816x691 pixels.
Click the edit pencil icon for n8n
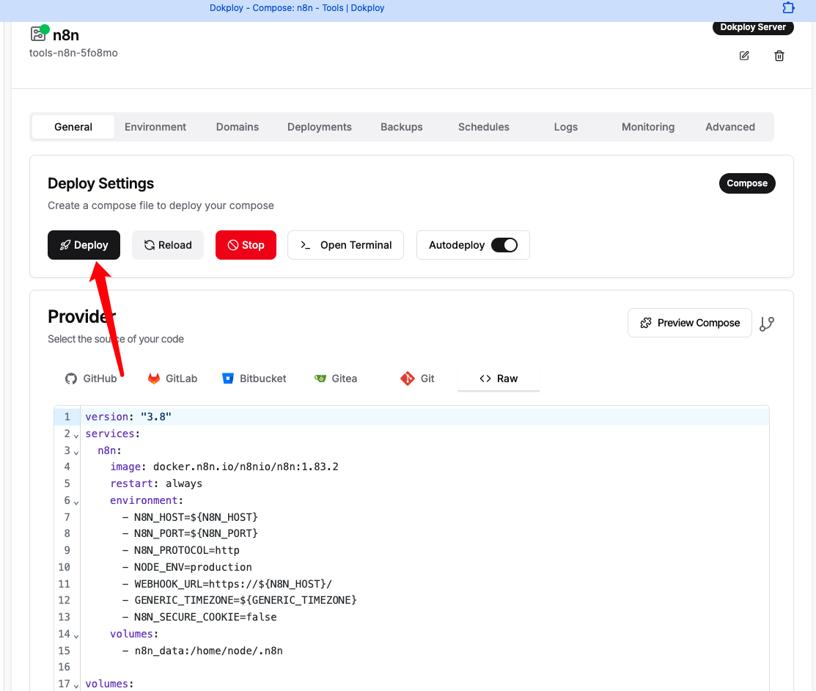point(744,56)
